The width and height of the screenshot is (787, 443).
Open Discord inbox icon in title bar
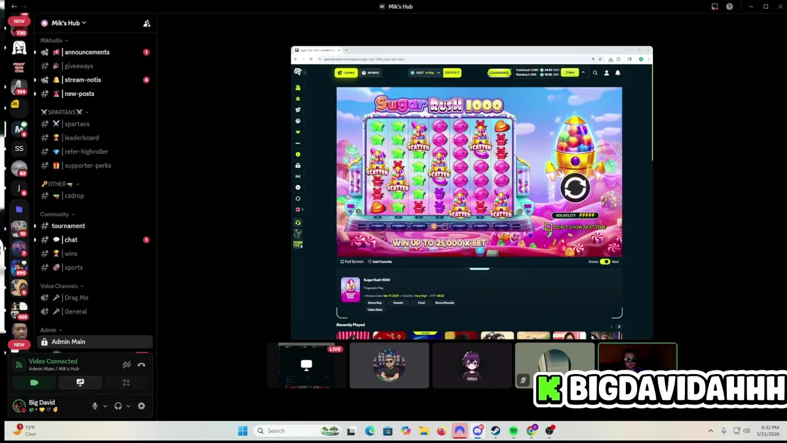(x=714, y=7)
